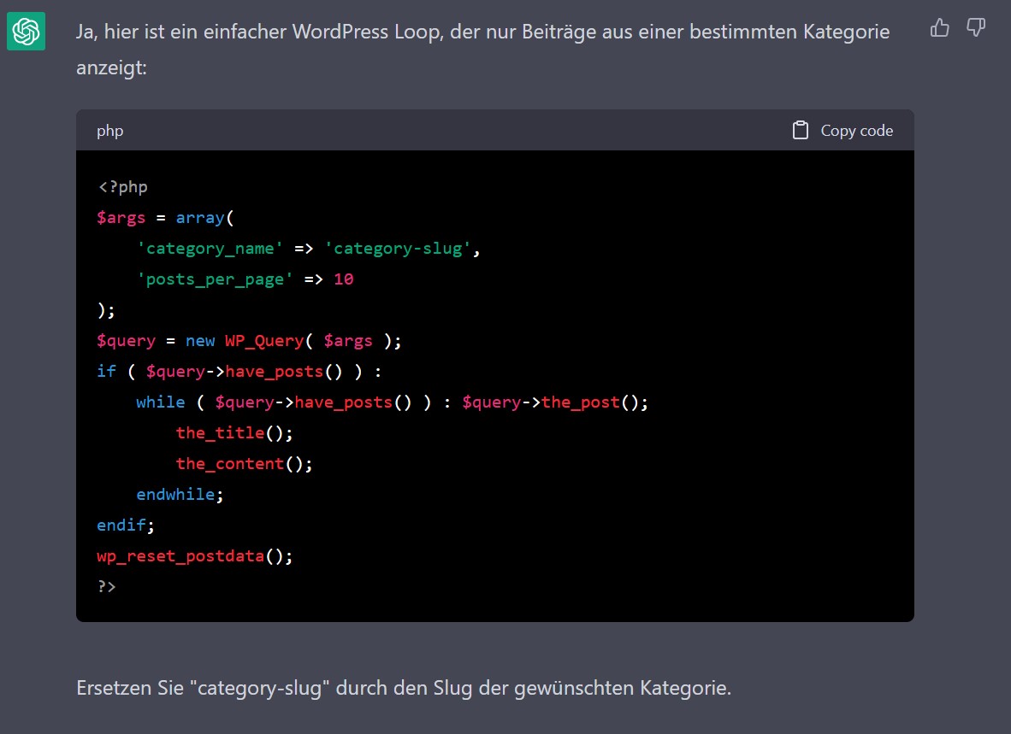Screen dimensions: 1011x734
Task: Click the 'posts_per_page' key in code
Action: click(216, 279)
